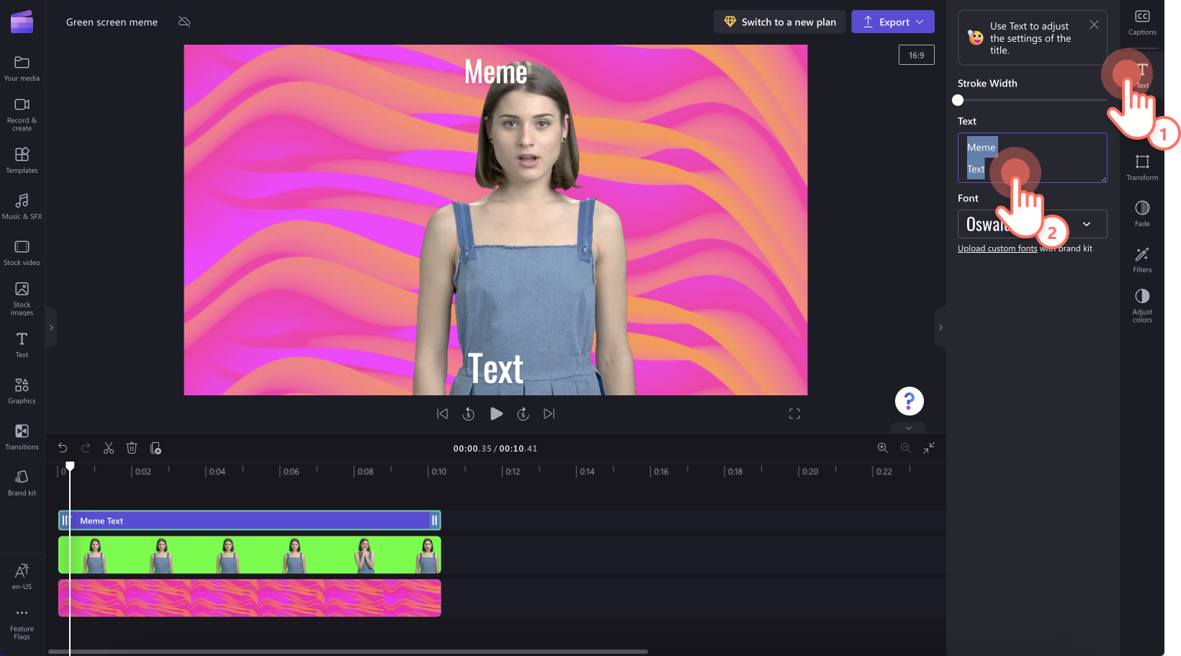Switch to the Captions tab

click(x=1142, y=22)
